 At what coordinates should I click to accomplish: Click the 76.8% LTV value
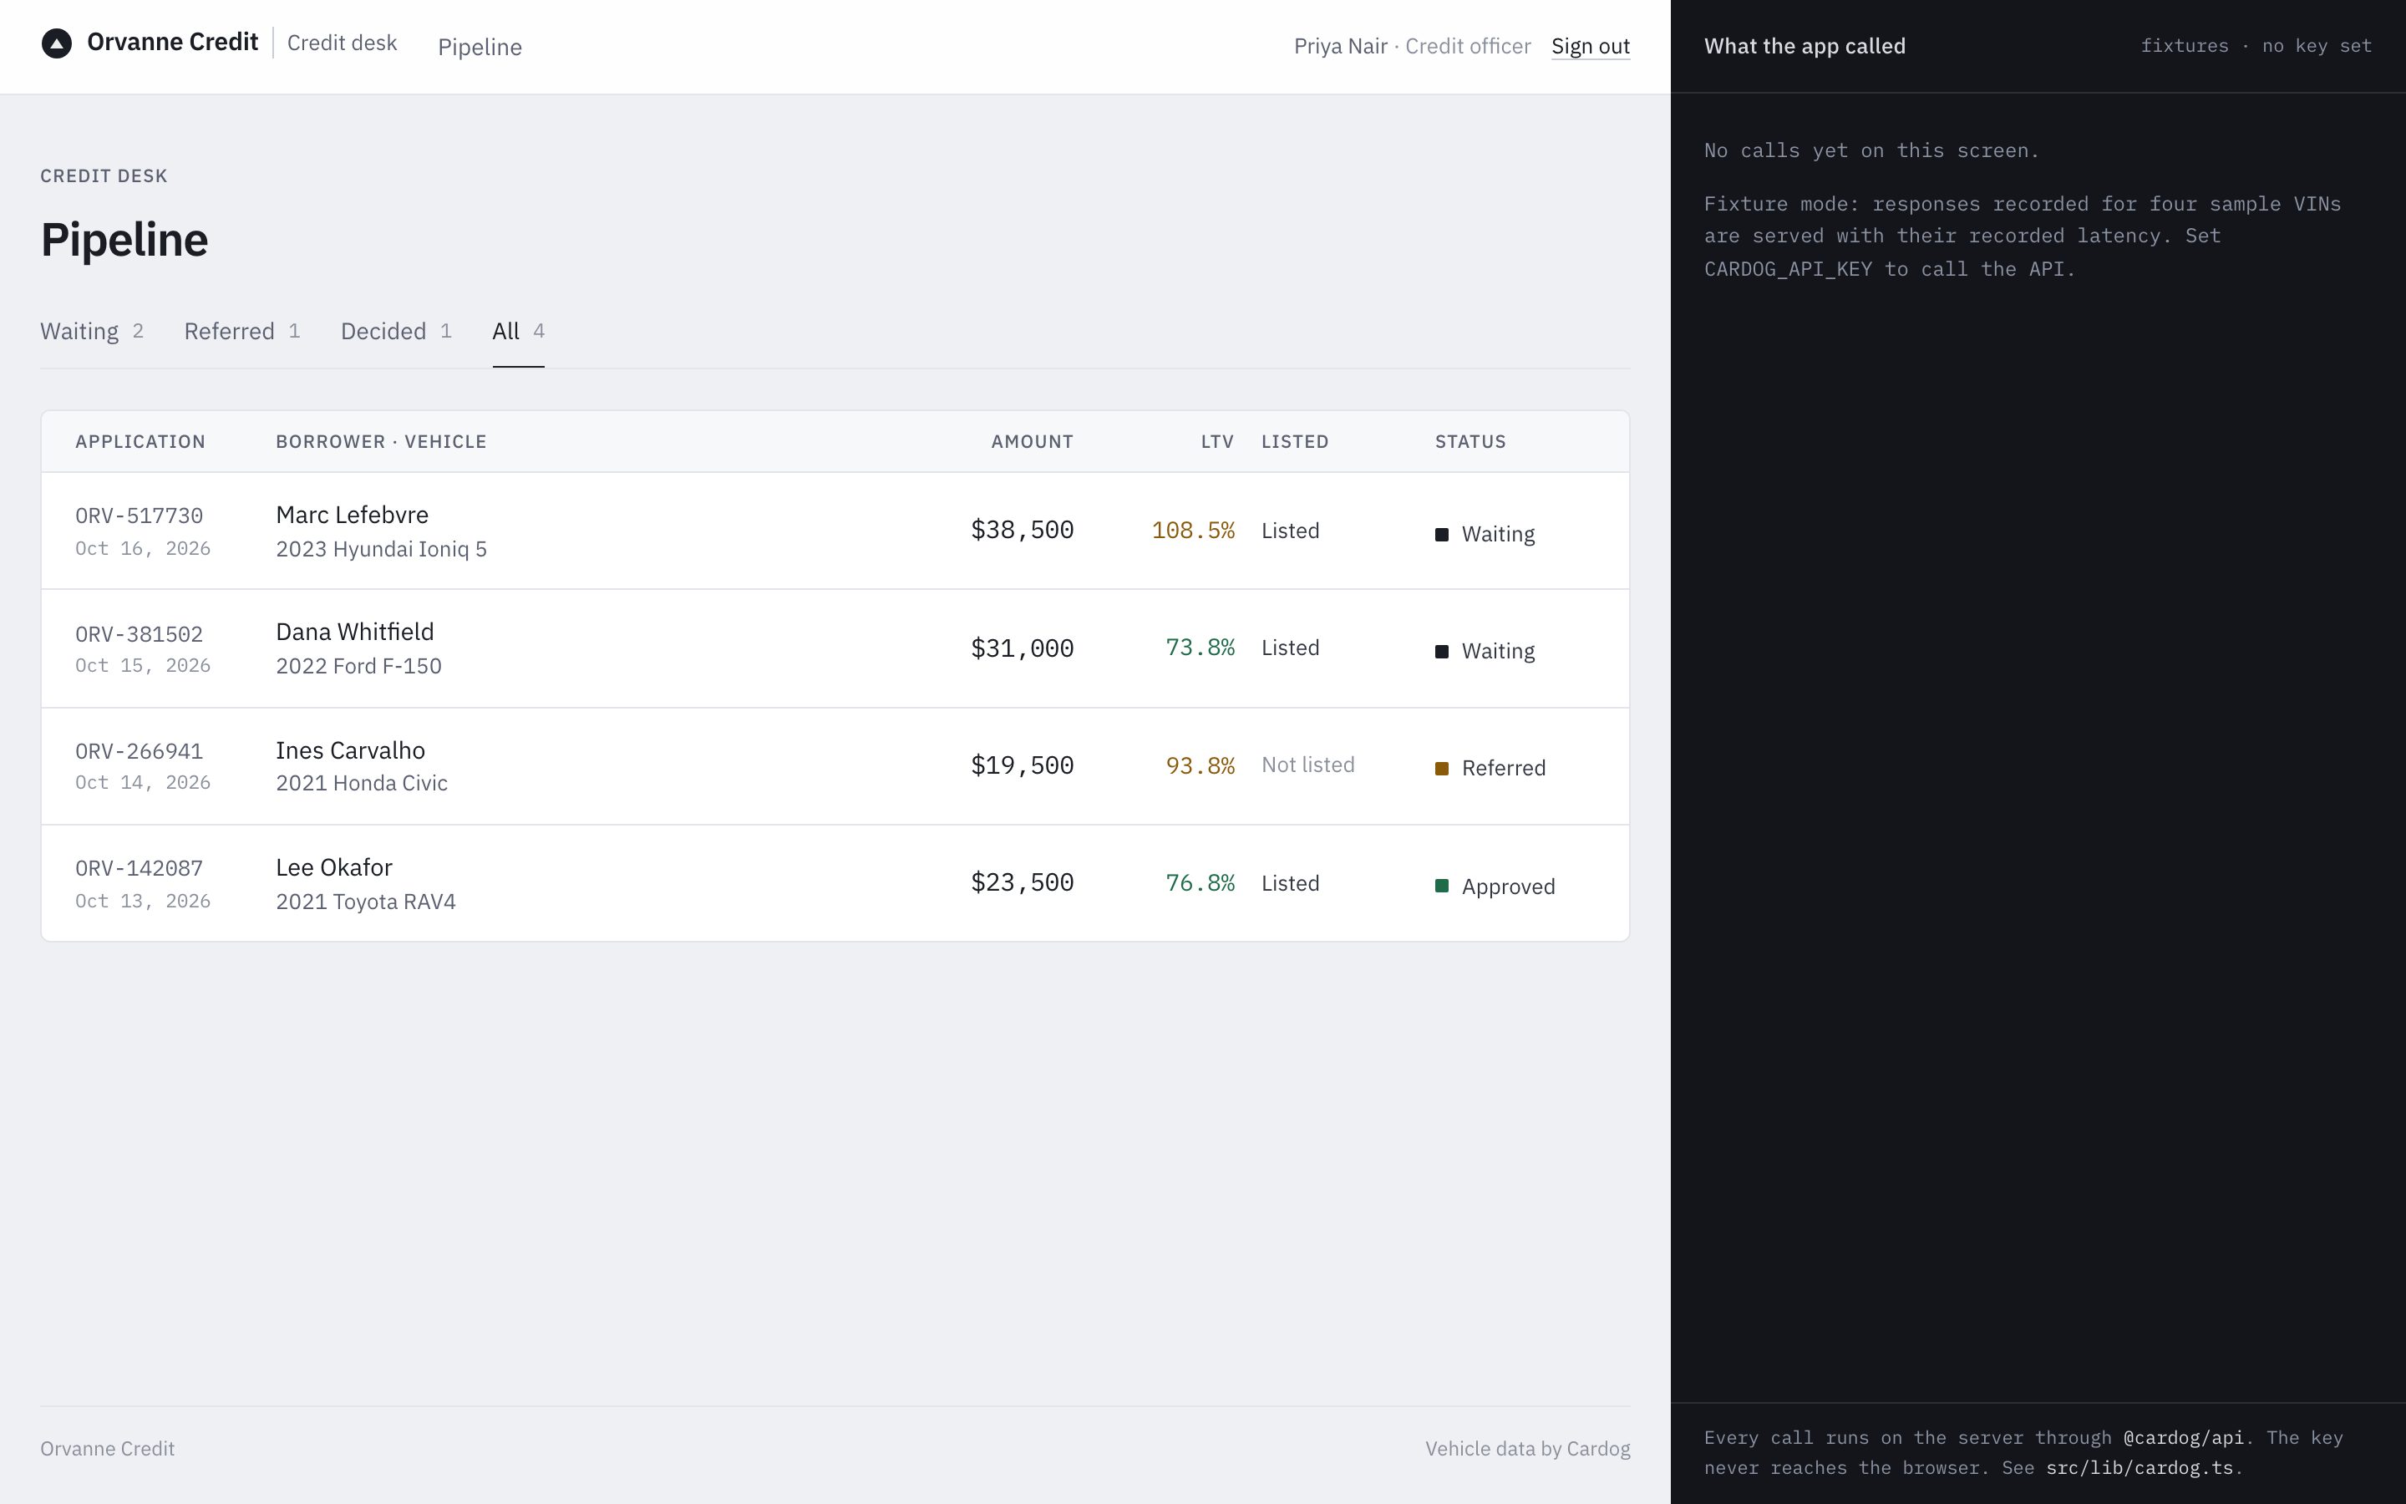1200,882
